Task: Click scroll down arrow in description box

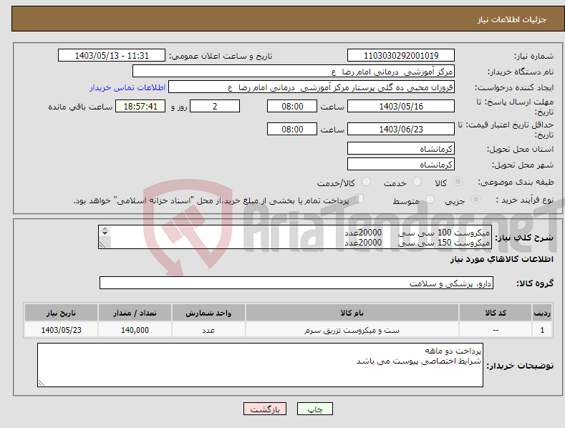Action: pyautogui.click(x=105, y=233)
